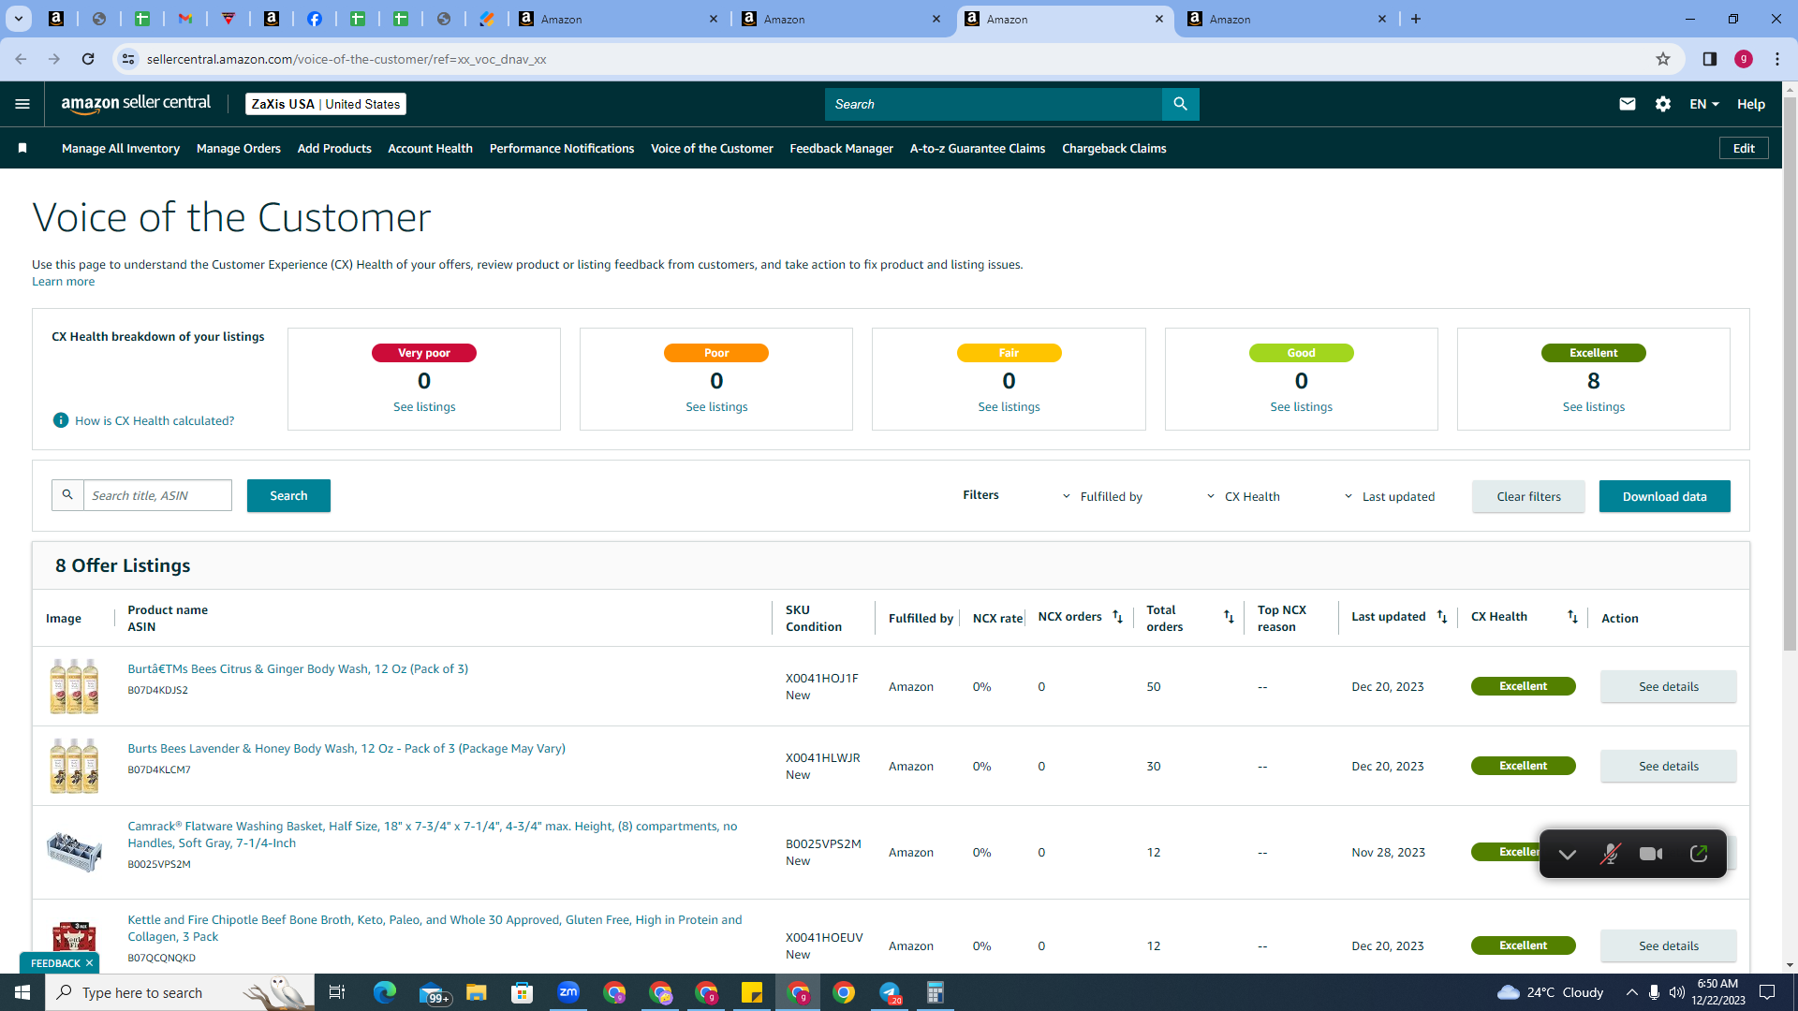
Task: Click Edit in the navigation bar
Action: coord(1744,148)
